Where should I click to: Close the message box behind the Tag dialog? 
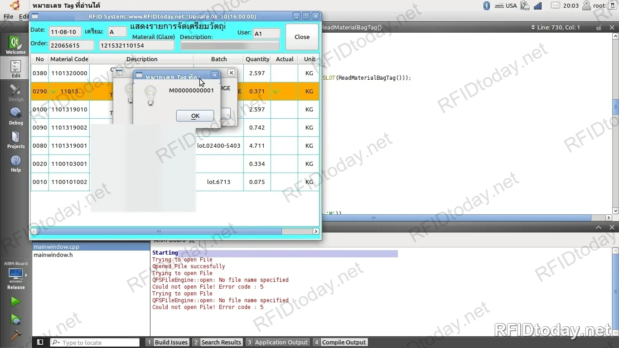[x=231, y=72]
